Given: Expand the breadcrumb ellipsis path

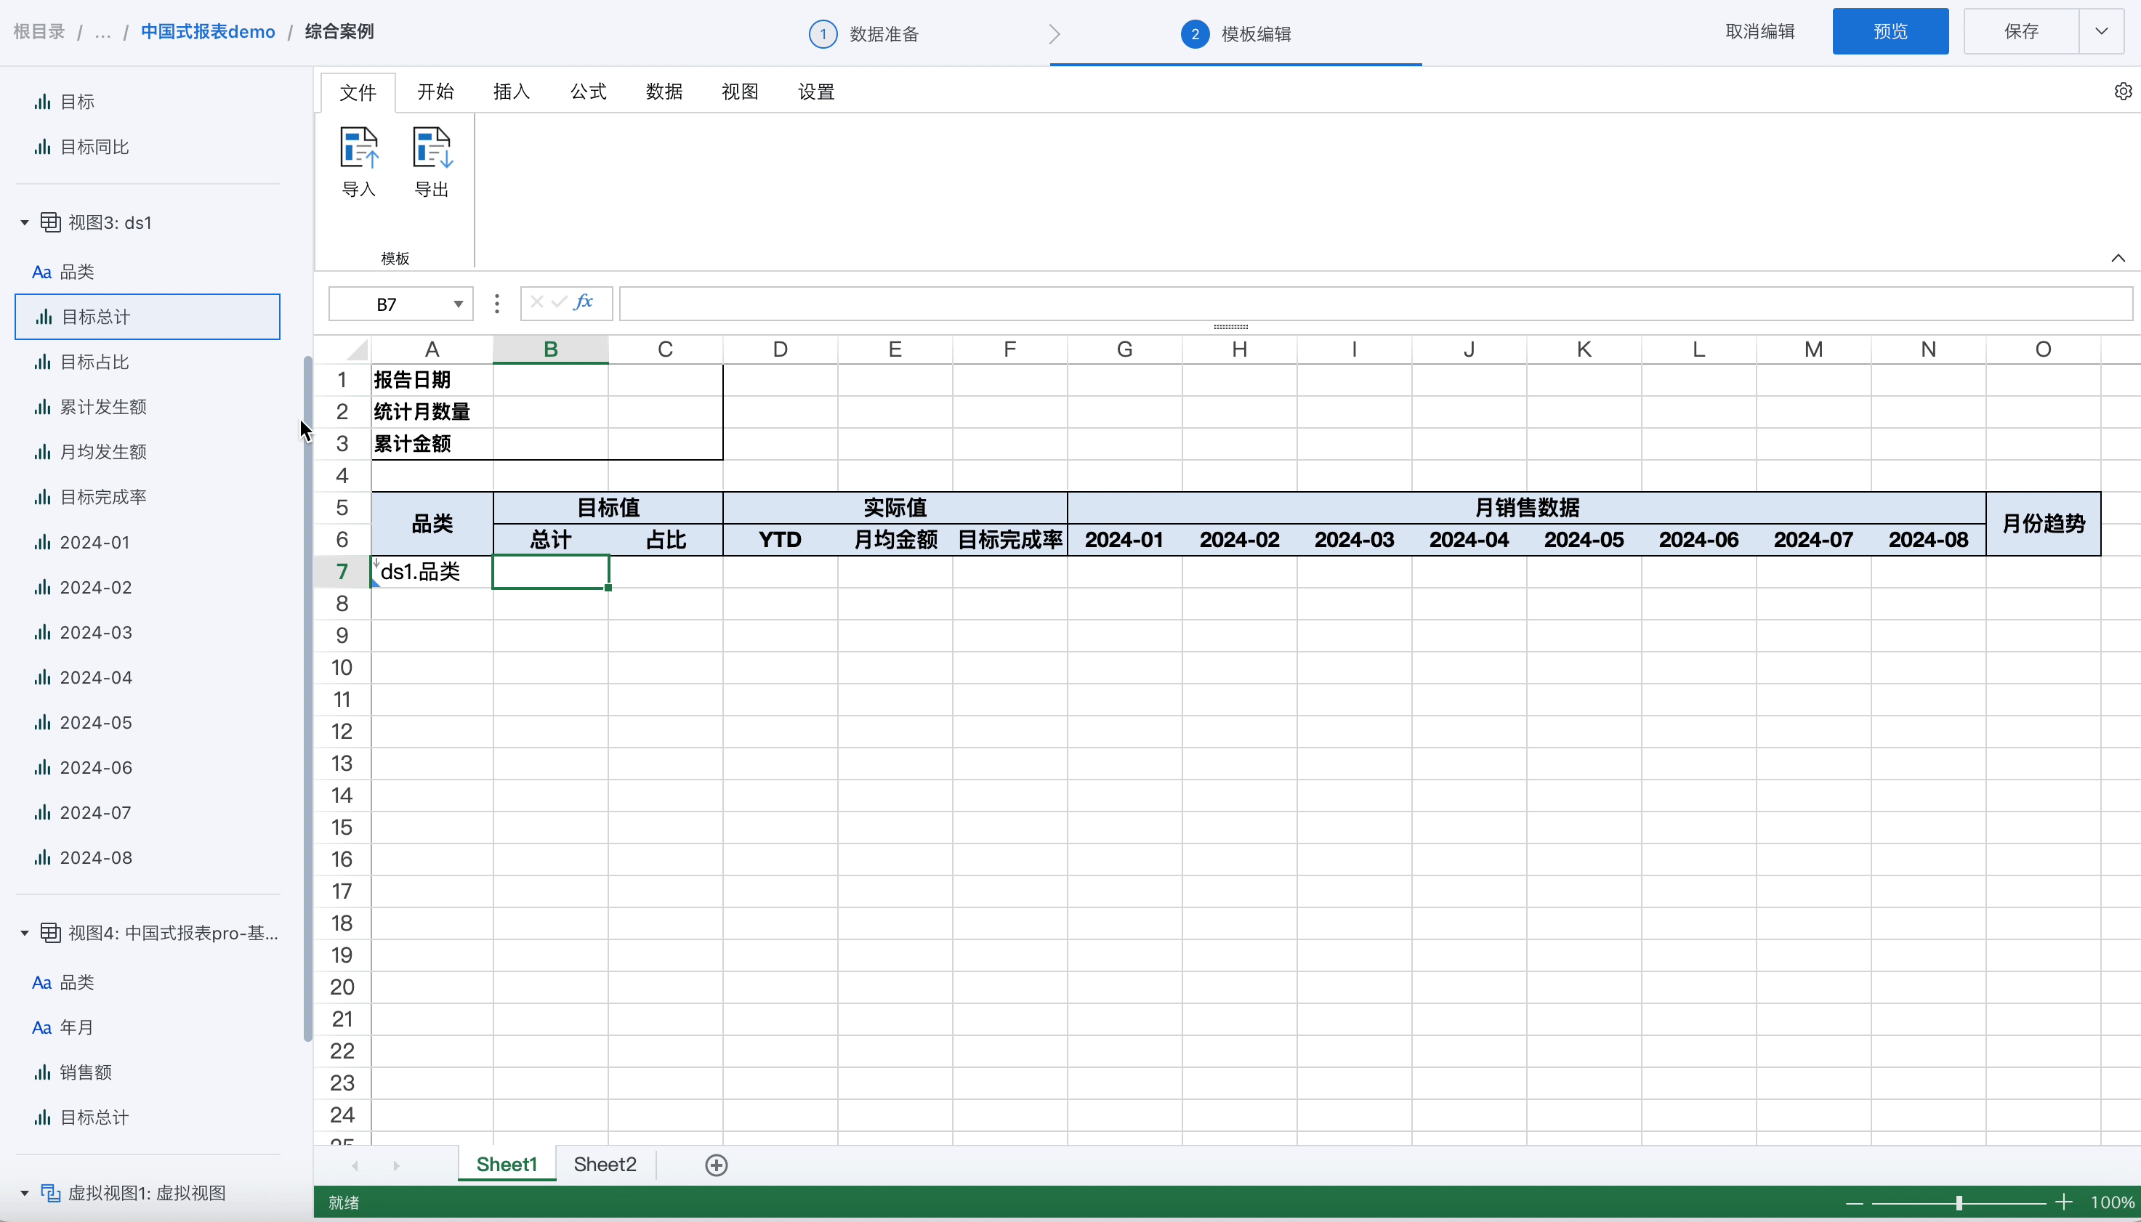Looking at the screenshot, I should 102,32.
